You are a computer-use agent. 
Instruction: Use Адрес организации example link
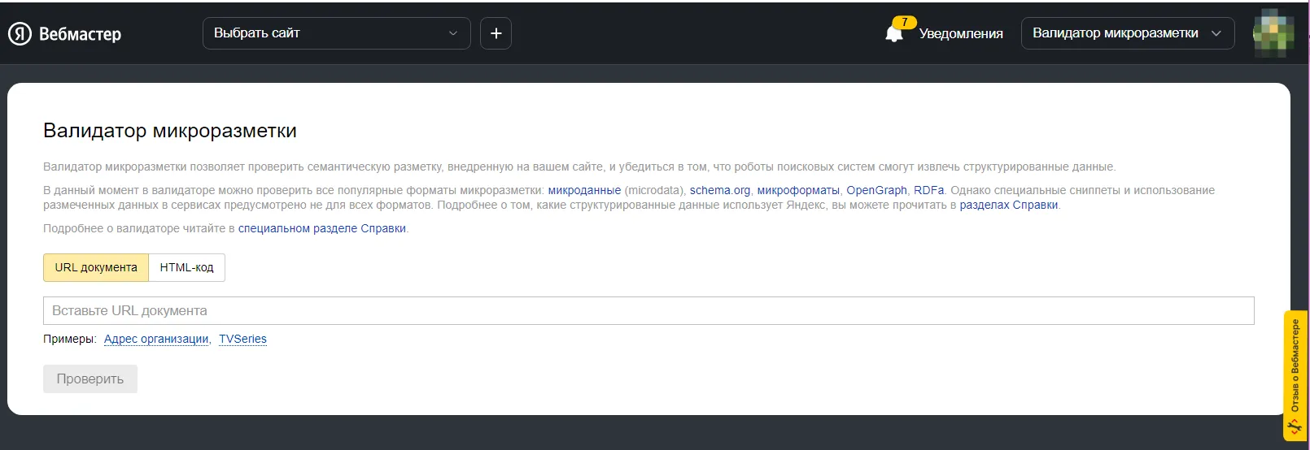point(156,339)
